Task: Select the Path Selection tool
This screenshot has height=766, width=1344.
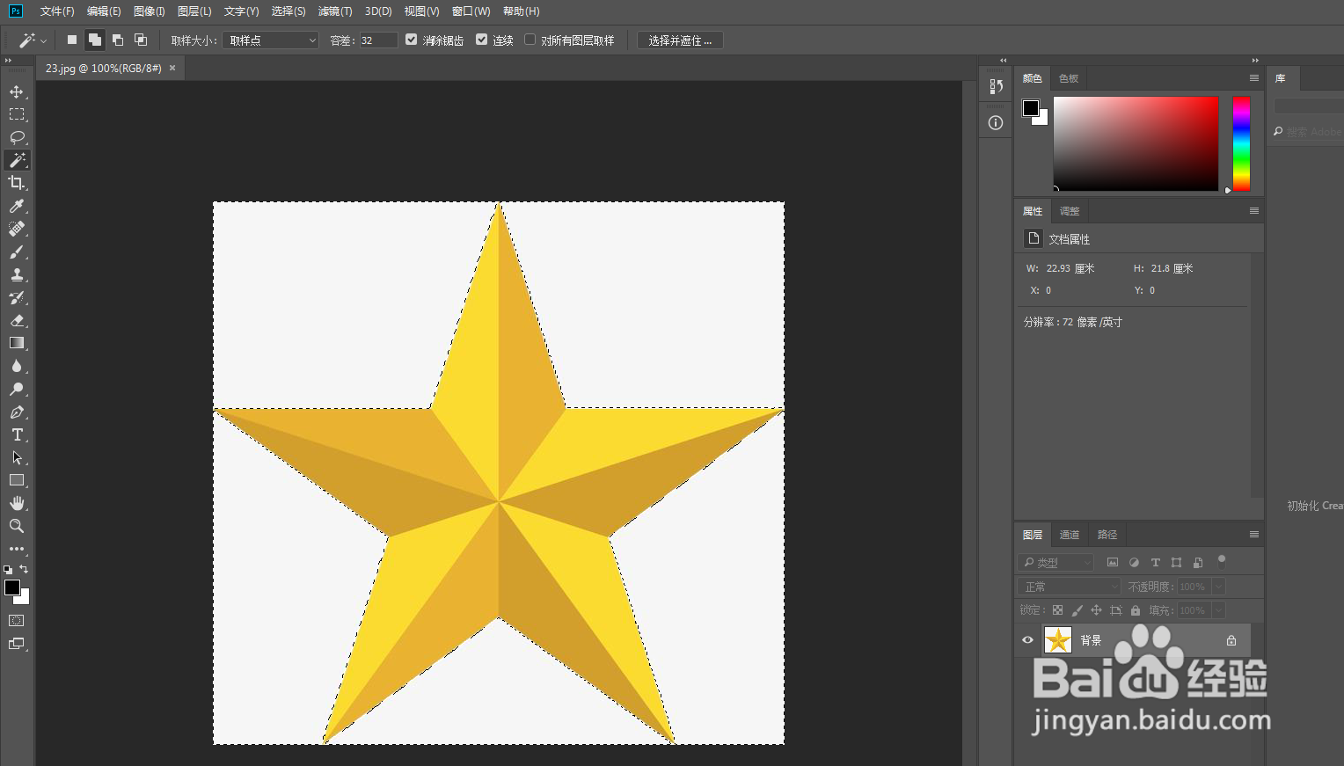Action: [x=17, y=457]
